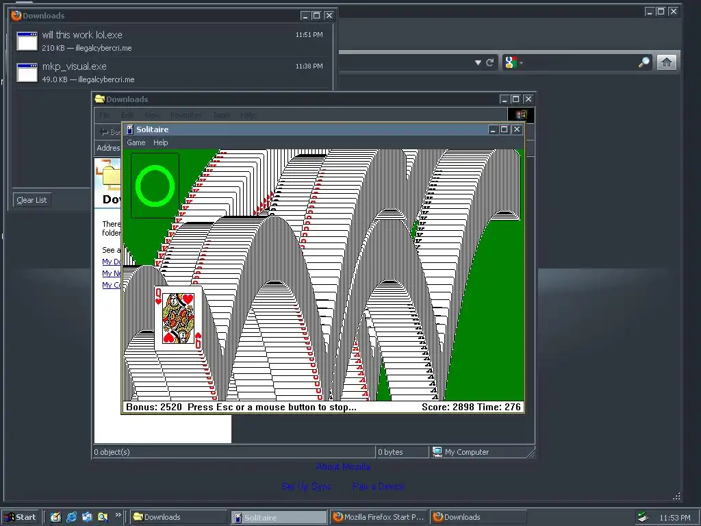Click the Windows flag throbber in Explorer
This screenshot has height=526, width=701.
click(520, 115)
